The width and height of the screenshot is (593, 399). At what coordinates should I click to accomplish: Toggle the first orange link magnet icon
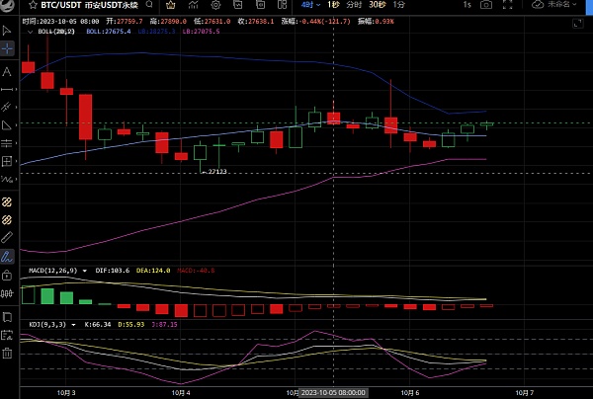click(x=7, y=200)
